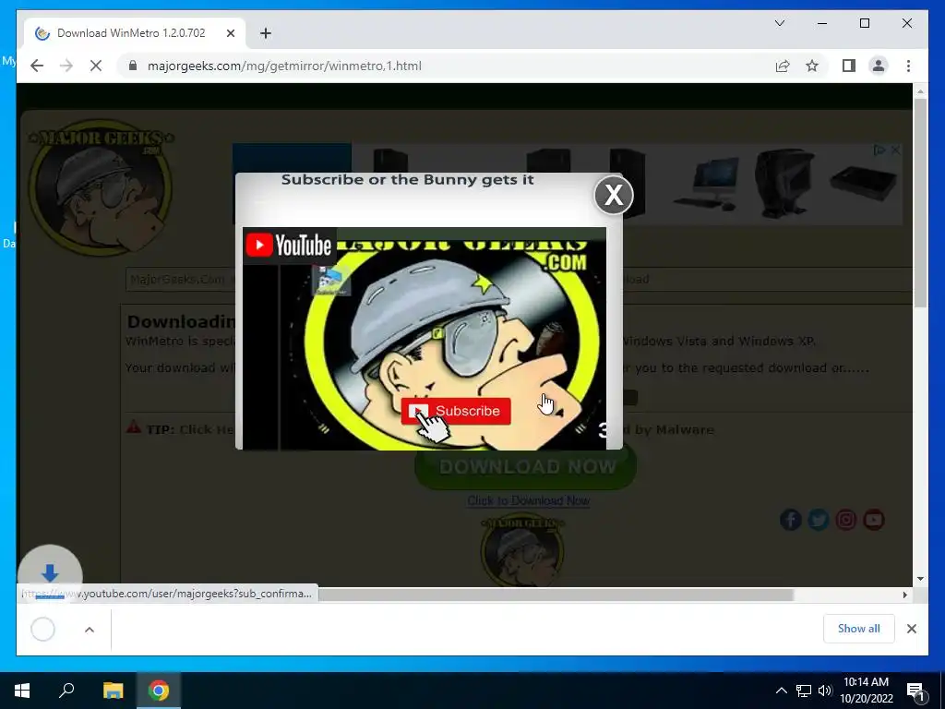
Task: Click the MajorGeeks logo at top left
Action: tap(101, 186)
